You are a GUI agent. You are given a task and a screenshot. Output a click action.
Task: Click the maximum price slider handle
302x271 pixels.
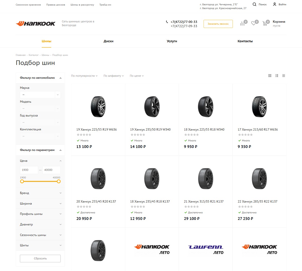tap(59, 181)
